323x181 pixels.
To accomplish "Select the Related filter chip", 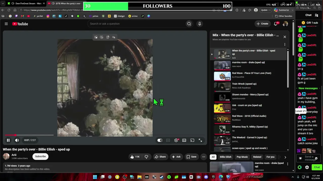I will [257, 157].
